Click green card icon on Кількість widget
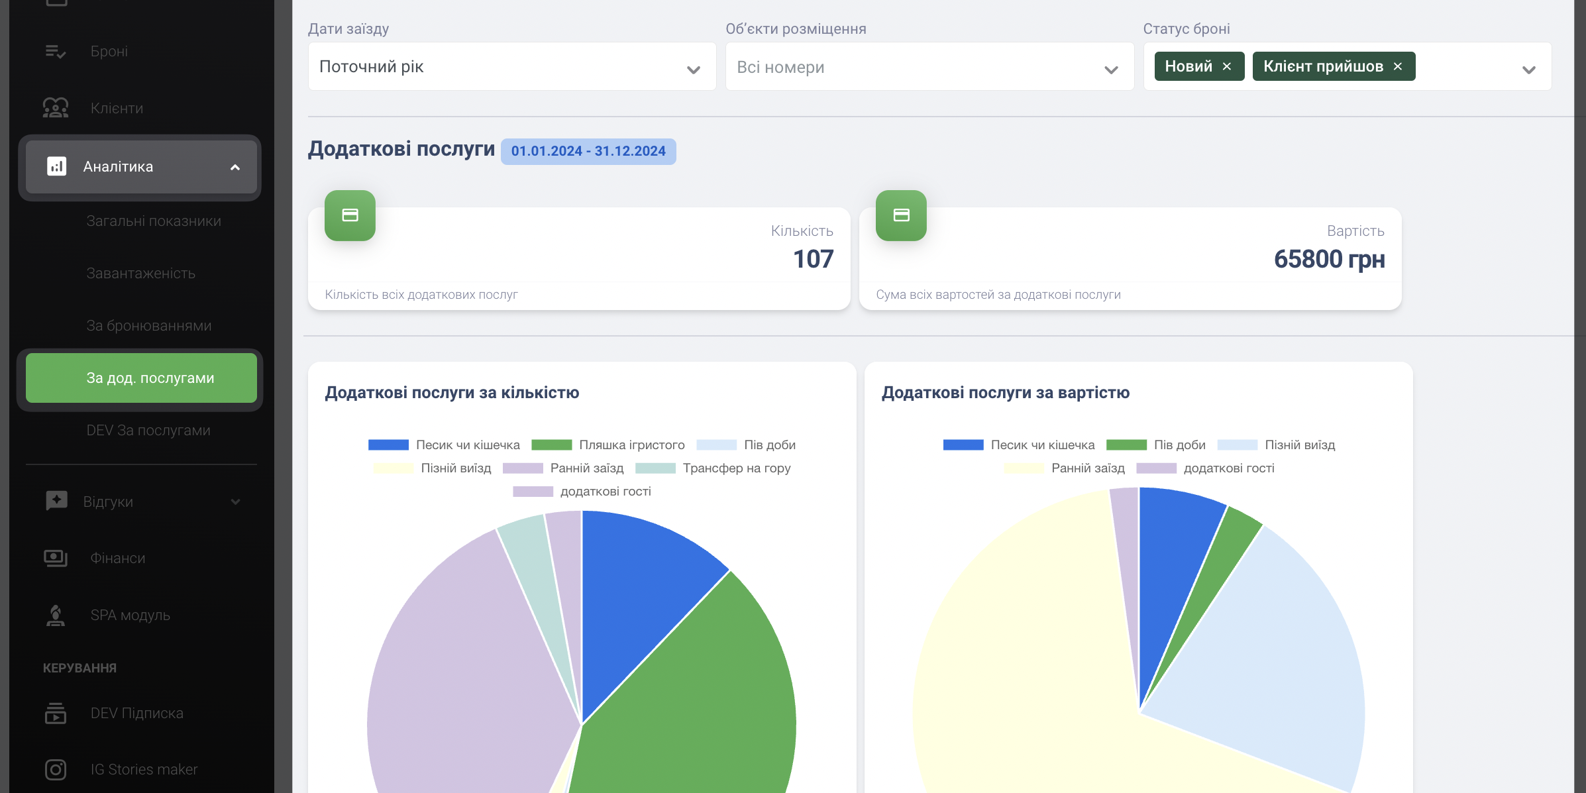The height and width of the screenshot is (793, 1586). click(x=350, y=215)
